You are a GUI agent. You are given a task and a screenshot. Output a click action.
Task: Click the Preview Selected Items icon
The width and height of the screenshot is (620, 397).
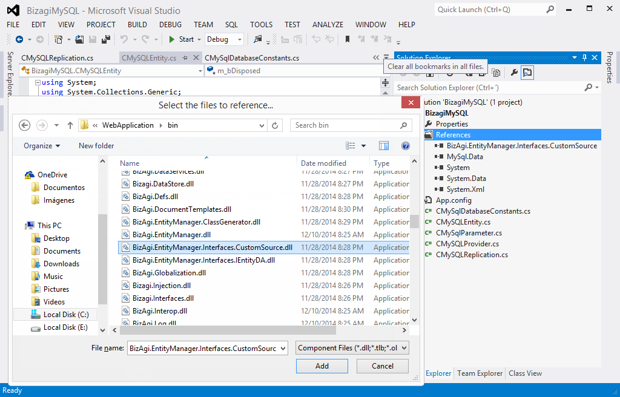(527, 73)
